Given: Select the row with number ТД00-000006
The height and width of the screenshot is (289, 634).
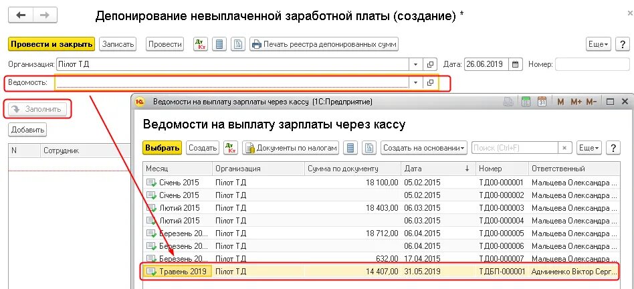Looking at the screenshot, I should [x=381, y=246].
